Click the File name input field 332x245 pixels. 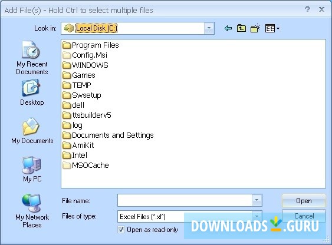[185, 200]
